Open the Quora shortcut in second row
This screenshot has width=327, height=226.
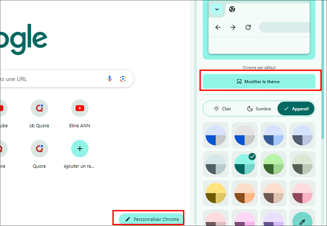pyautogui.click(x=39, y=149)
